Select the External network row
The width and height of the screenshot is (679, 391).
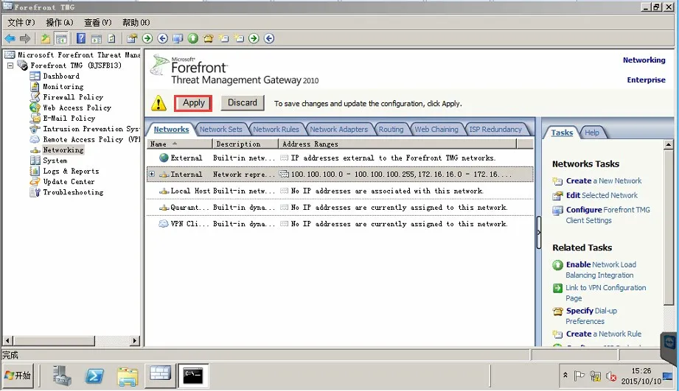339,158
